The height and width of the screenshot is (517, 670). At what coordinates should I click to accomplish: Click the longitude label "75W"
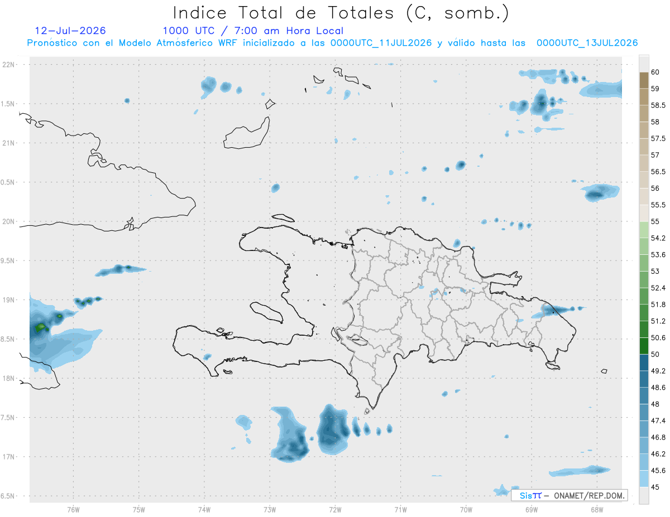[138, 510]
